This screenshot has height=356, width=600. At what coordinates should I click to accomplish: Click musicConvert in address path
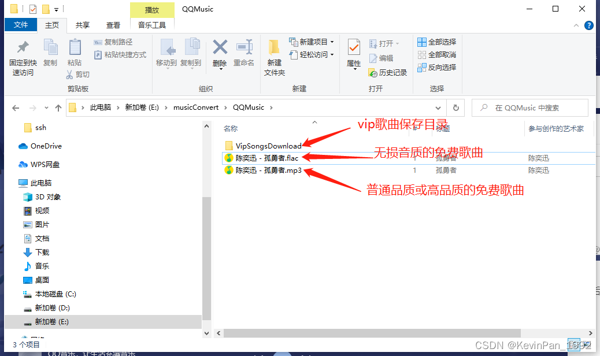[196, 107]
